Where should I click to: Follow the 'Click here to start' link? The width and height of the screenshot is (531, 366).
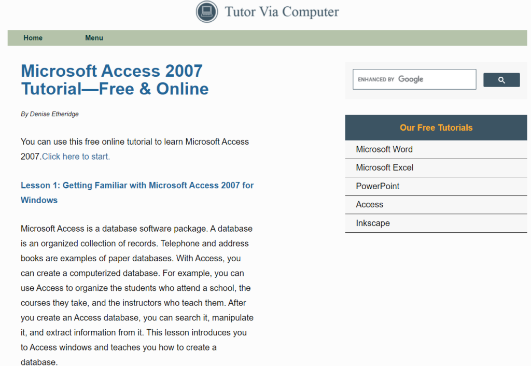coord(76,156)
